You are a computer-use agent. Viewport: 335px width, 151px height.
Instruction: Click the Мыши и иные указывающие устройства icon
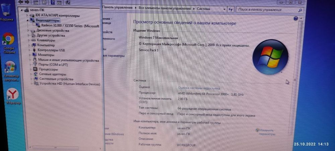point(35,60)
